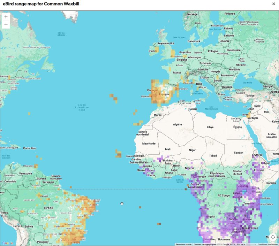Zoom in on the range map

tap(6, 17)
